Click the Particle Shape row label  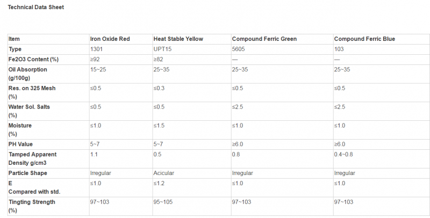[28, 173]
